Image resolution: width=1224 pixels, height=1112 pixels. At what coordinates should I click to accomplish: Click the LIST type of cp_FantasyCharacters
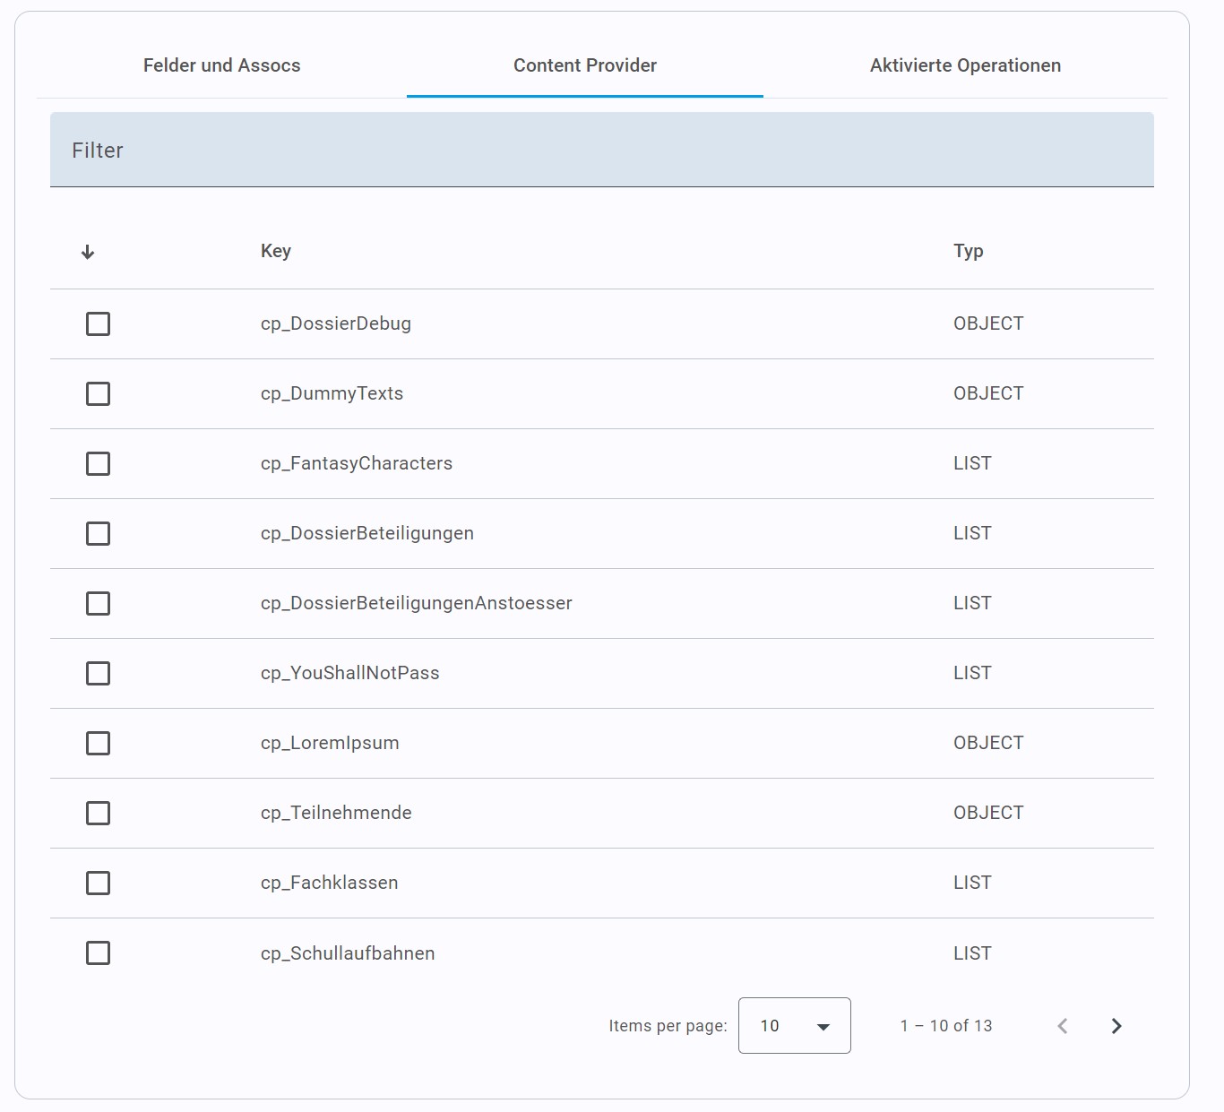[x=972, y=463]
